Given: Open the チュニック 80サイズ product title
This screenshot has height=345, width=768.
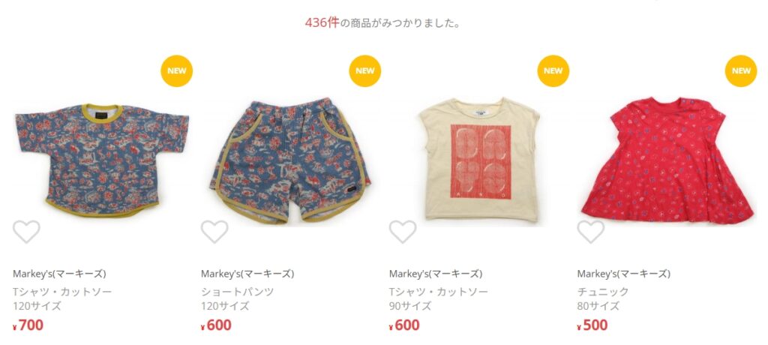Looking at the screenshot, I should 603,299.
